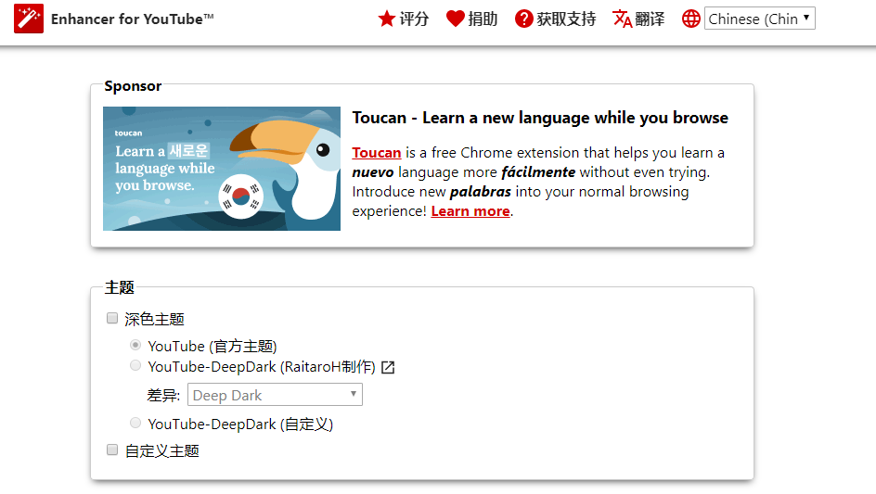Click the star icon next to 评分
Image resolution: width=876 pixels, height=494 pixels.
(x=387, y=19)
